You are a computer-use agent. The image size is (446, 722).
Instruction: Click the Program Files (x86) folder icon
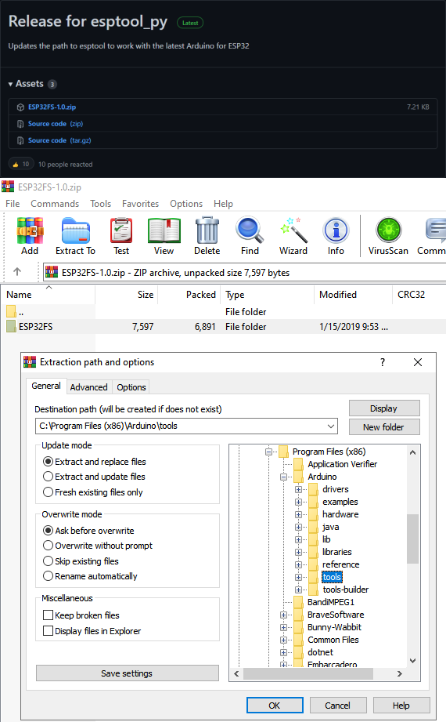click(284, 452)
